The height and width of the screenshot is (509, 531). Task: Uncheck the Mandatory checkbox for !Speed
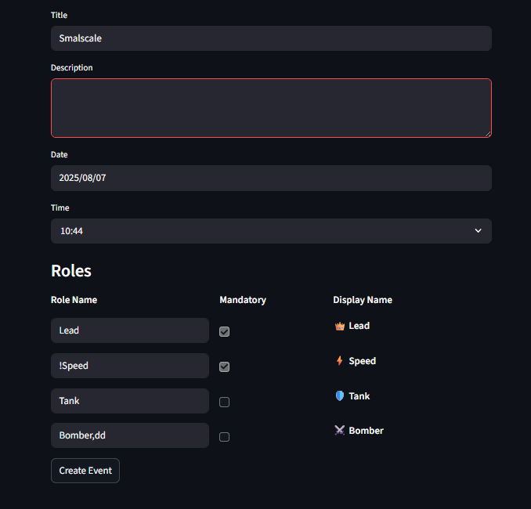225,366
